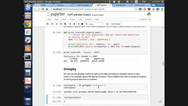Viewport: 188px width, 106px height.
Task: Open Ubuntu Dash search launcher icon
Action: pyautogui.click(x=28, y=8)
